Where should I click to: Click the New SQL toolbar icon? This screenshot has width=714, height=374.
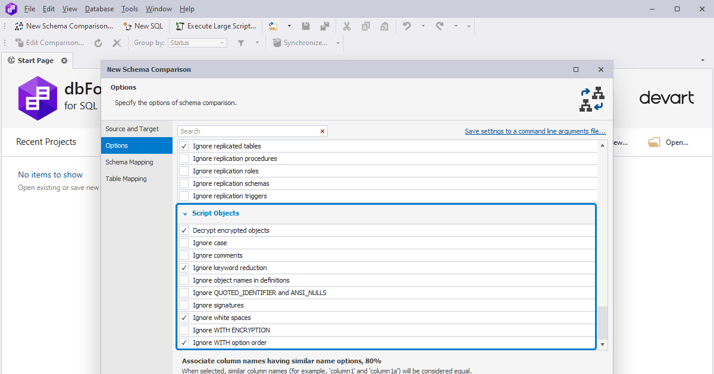tap(126, 26)
